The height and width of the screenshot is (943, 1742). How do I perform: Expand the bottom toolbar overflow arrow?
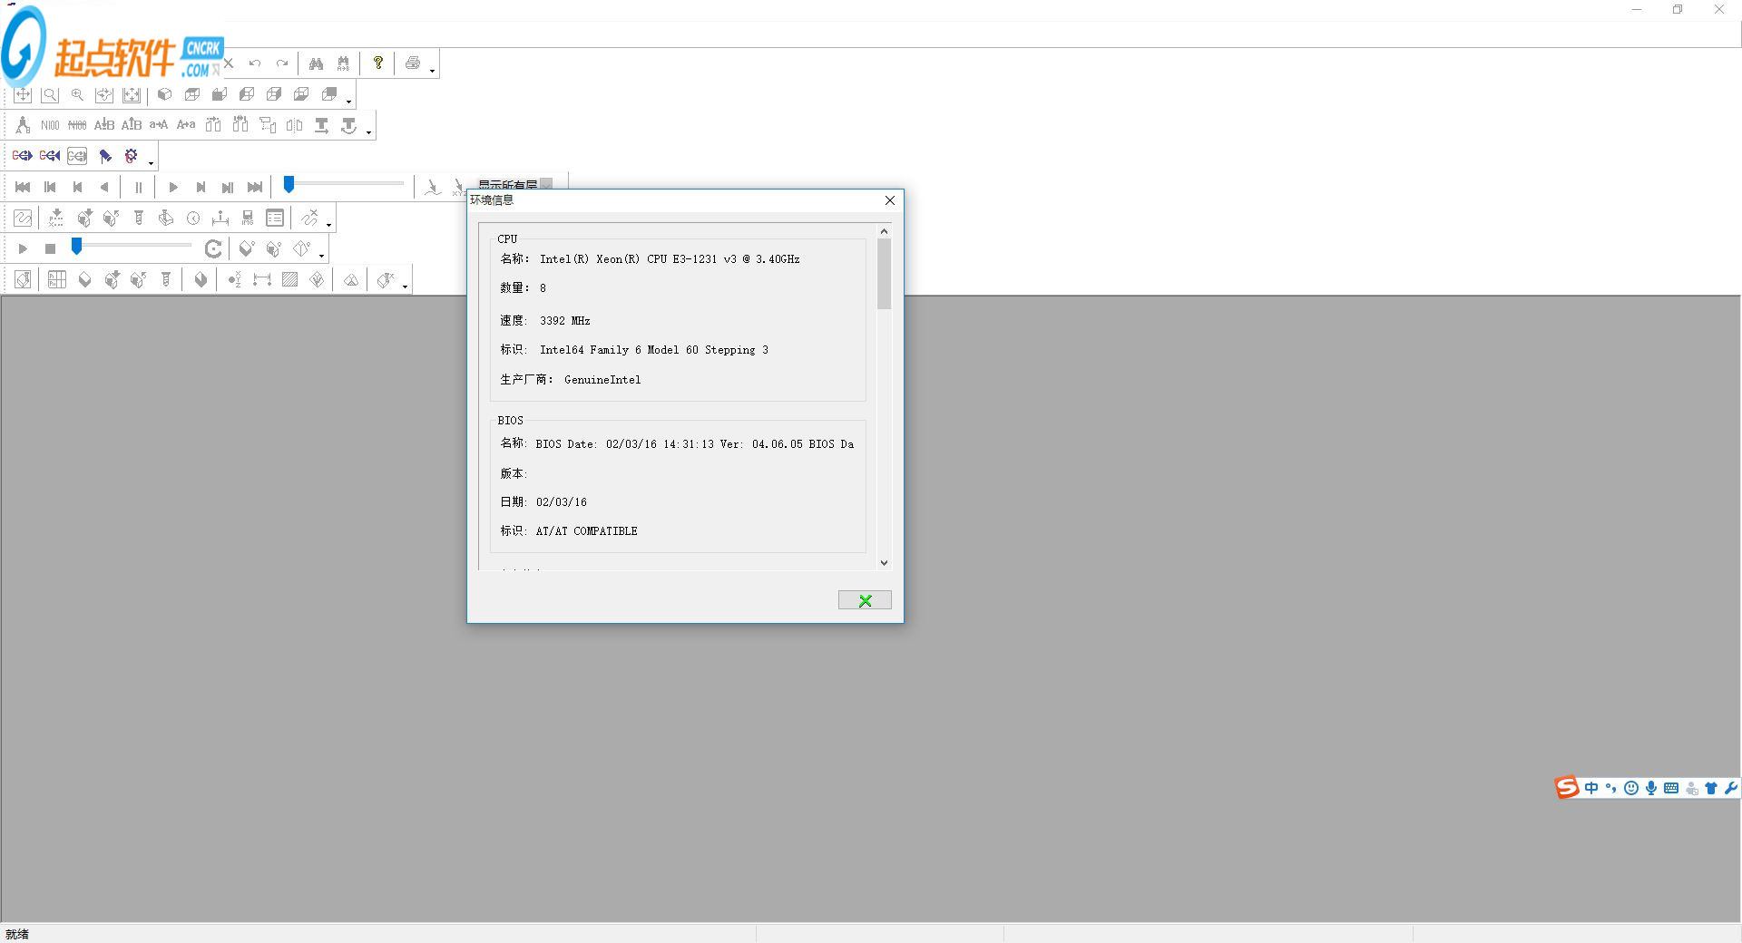click(405, 286)
